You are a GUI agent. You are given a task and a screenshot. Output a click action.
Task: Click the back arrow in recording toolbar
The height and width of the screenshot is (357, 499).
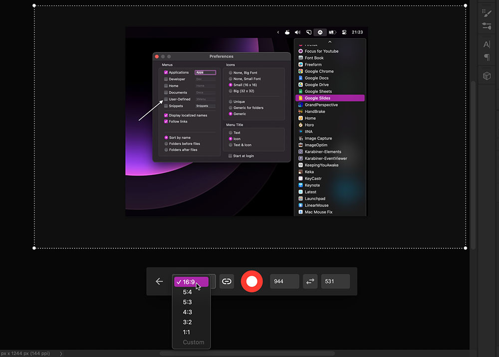pos(159,281)
